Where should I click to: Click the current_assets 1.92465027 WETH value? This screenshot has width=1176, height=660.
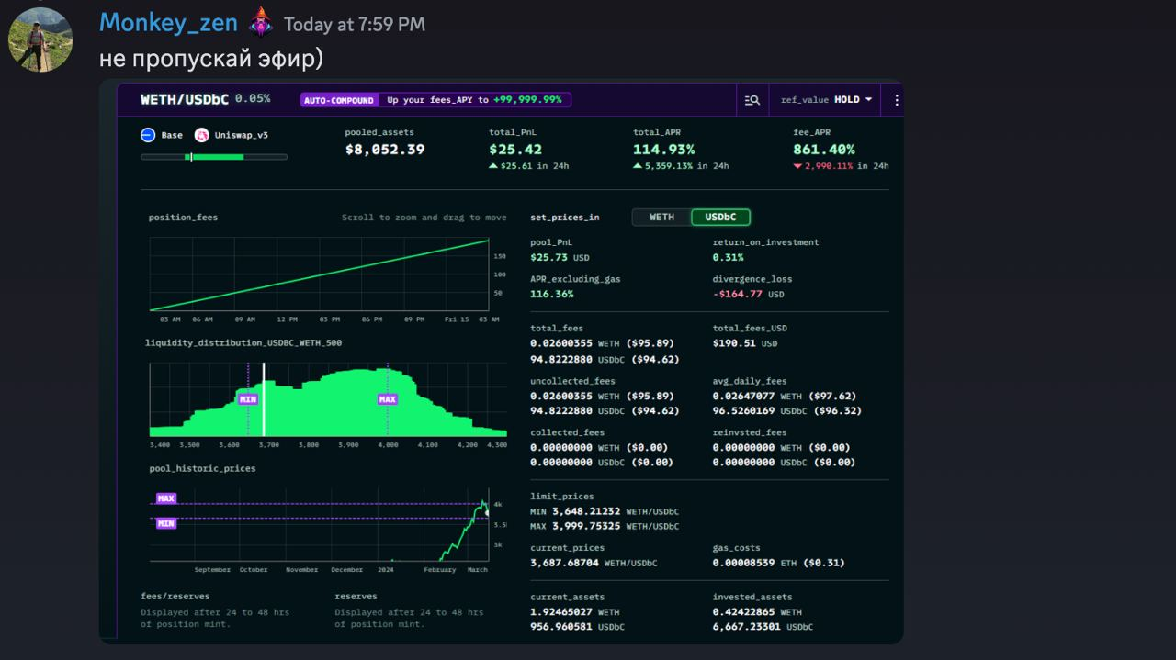pos(574,612)
